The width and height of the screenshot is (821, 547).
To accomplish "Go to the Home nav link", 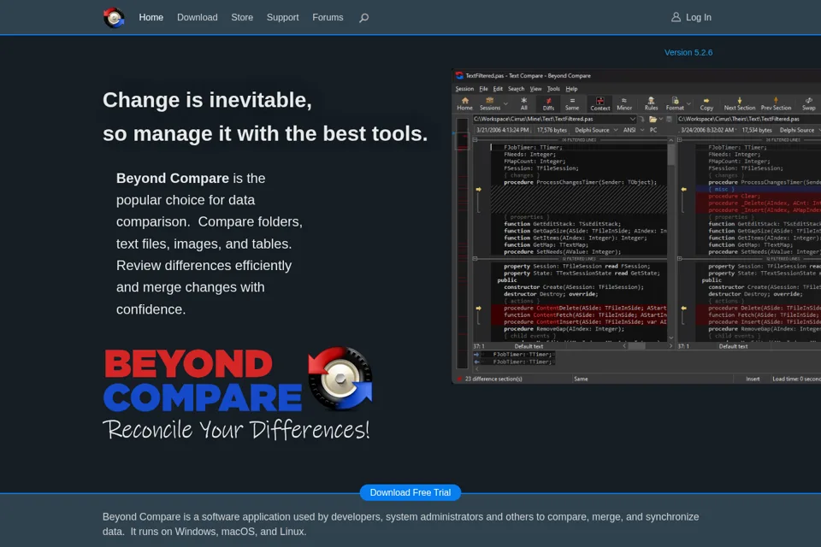I will (x=151, y=17).
